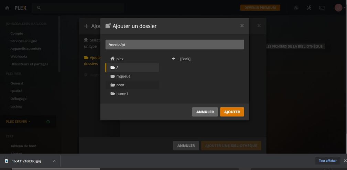The width and height of the screenshot is (347, 170).
Task: Open Tableau de bord
Action: 23,146
